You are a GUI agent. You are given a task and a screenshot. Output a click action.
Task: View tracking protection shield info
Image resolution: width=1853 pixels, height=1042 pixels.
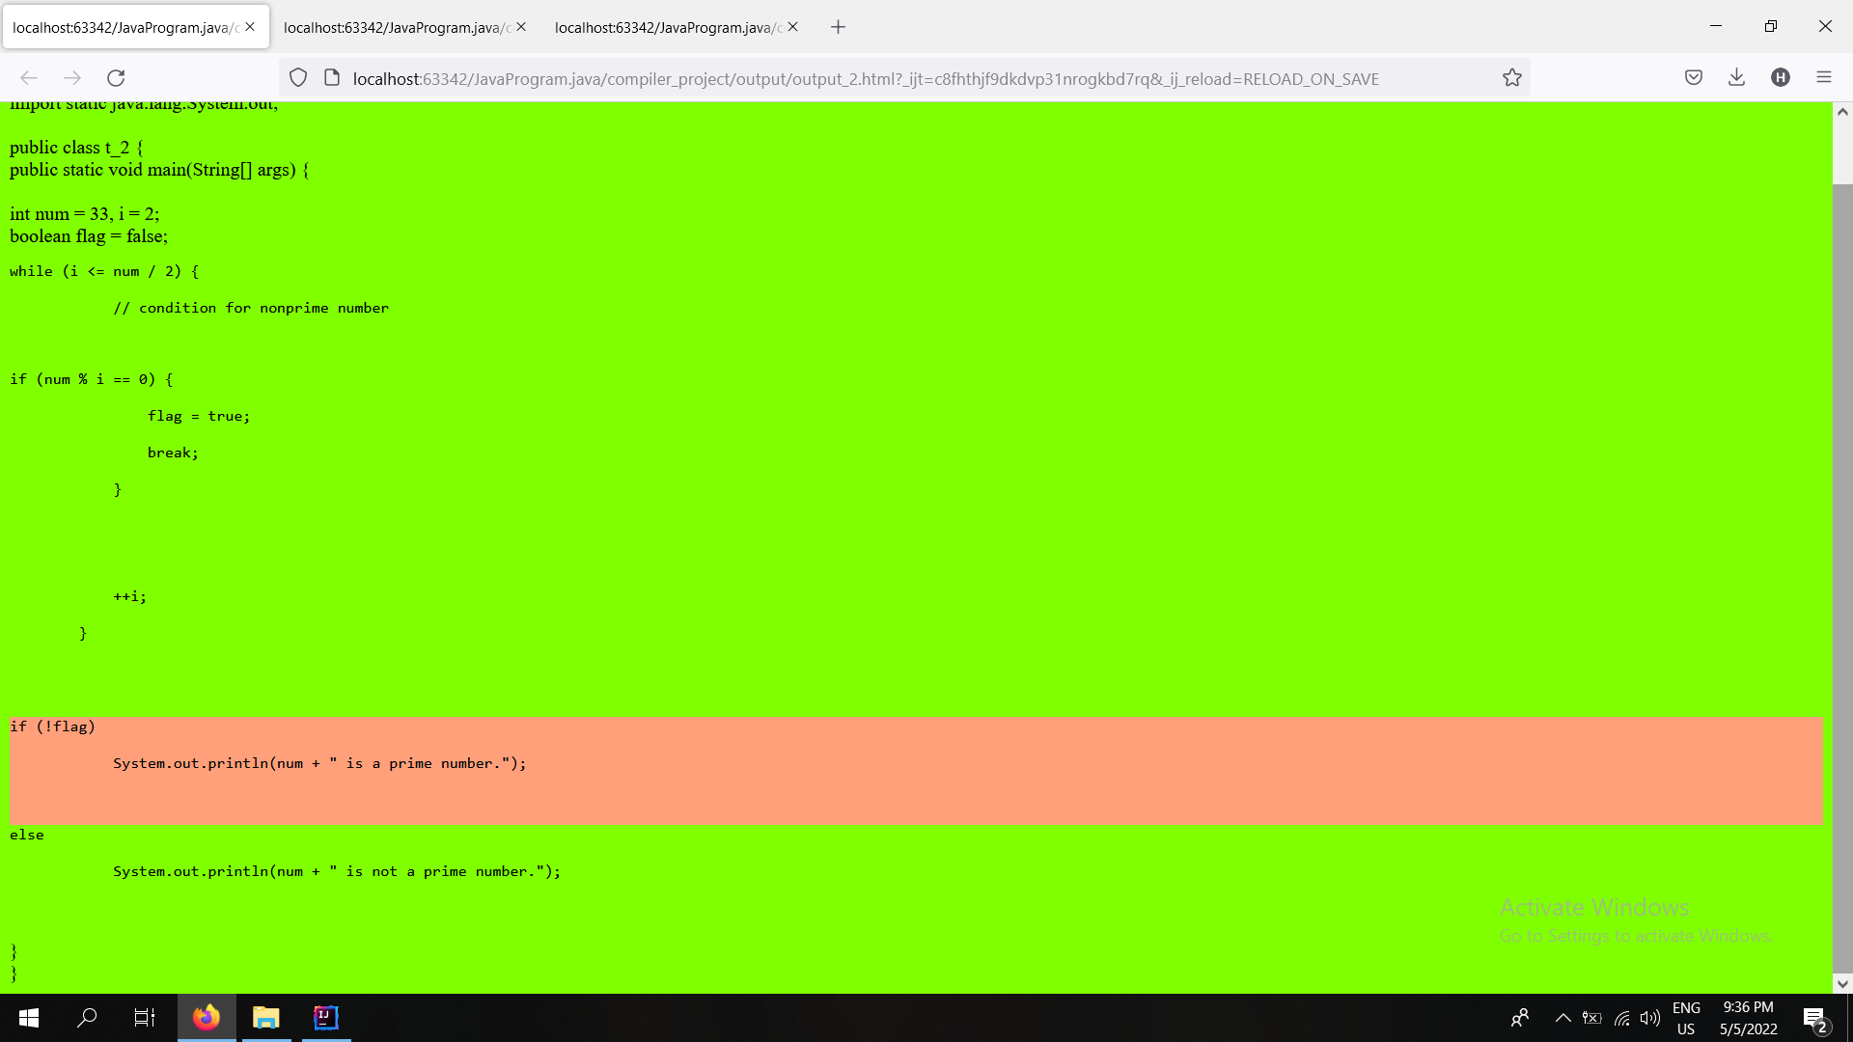[x=298, y=77]
